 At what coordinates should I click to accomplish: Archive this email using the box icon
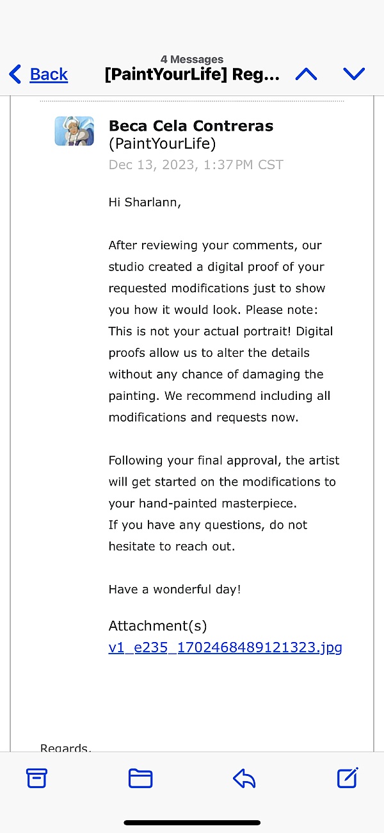36,778
